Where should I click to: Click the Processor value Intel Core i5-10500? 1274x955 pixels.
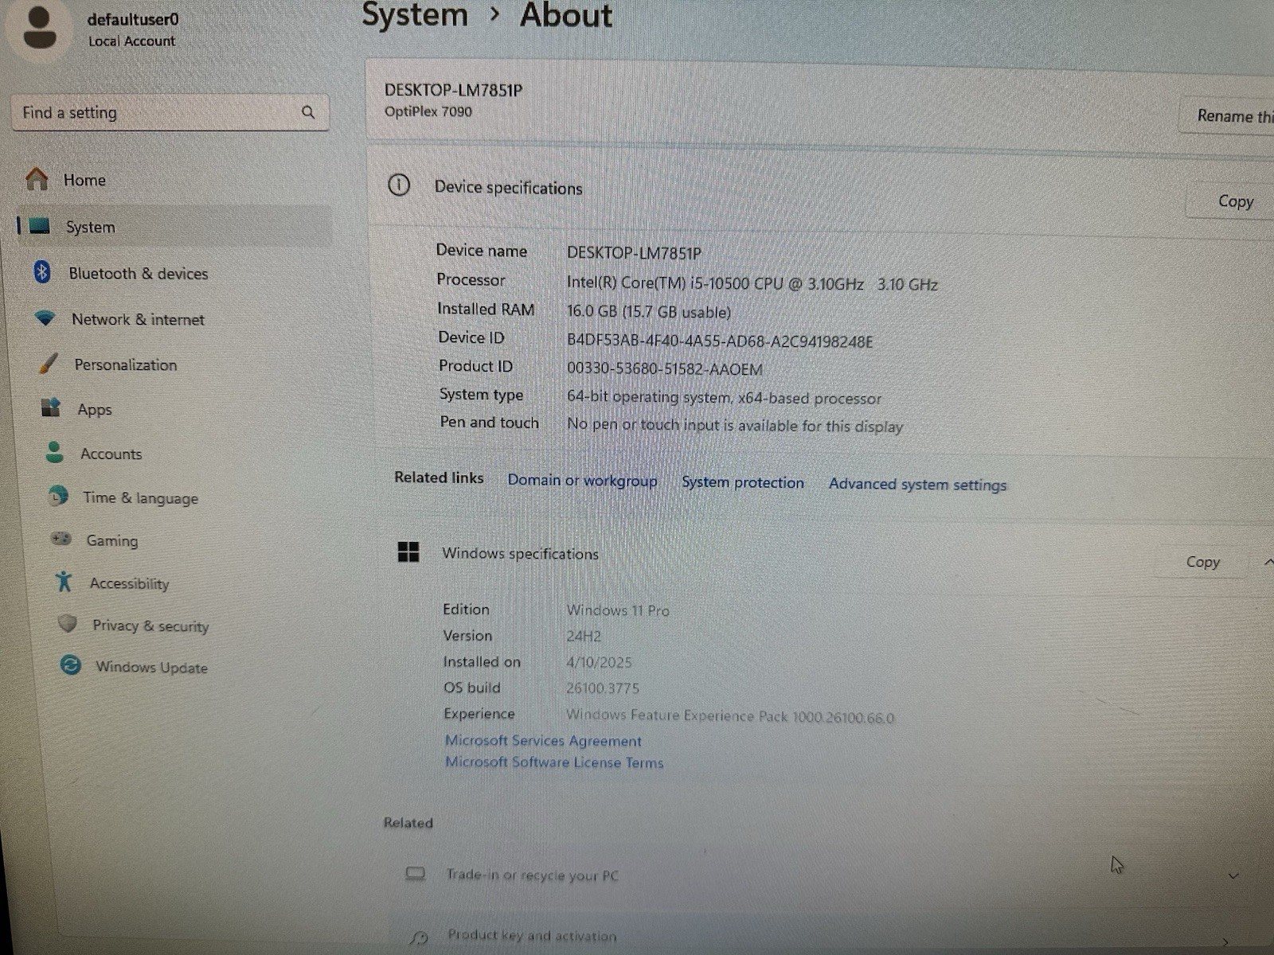[752, 284]
